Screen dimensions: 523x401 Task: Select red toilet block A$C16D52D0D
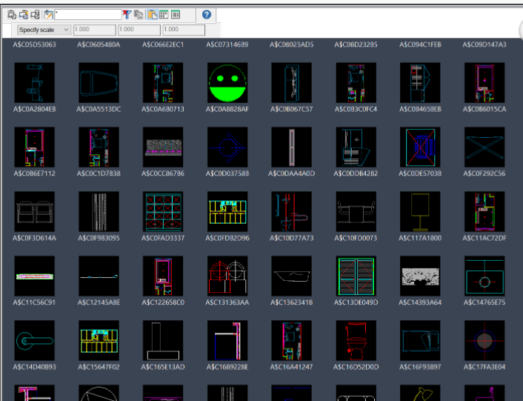pos(356,341)
